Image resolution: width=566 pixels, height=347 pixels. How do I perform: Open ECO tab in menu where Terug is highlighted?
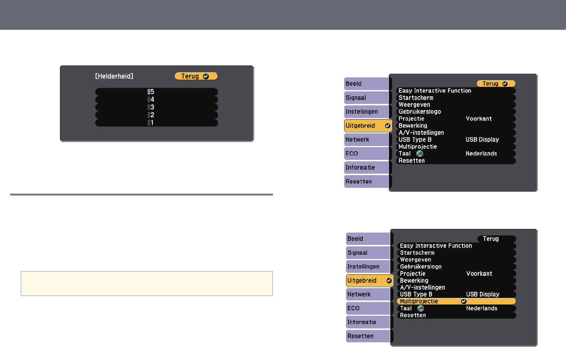(366, 153)
